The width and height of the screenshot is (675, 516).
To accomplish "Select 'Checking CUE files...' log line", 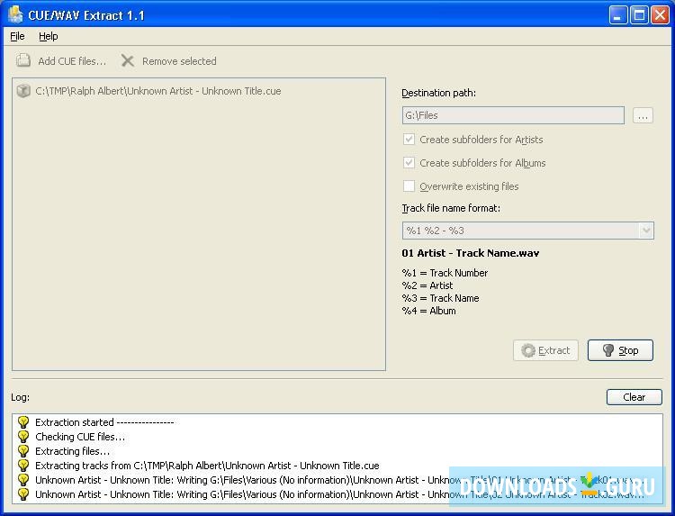I will point(80,437).
